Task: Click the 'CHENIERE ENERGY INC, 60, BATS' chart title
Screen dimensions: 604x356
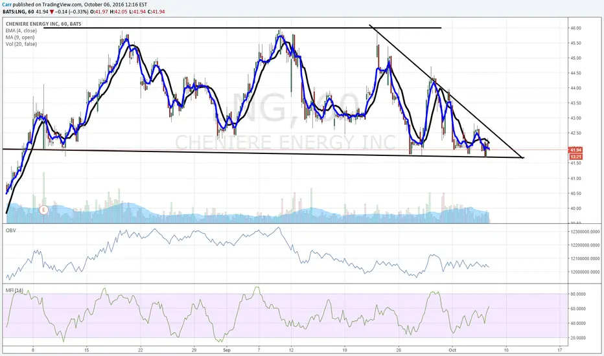Action: click(43, 24)
